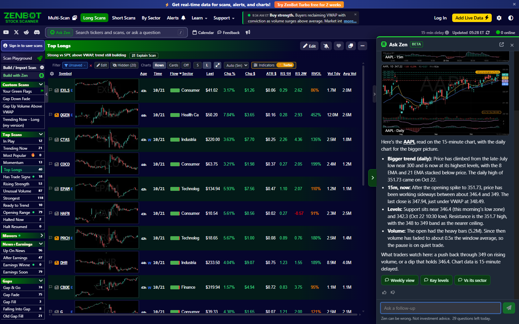Open the announcements megaphone icon
The height and width of the screenshot is (324, 519).
[x=248, y=32]
